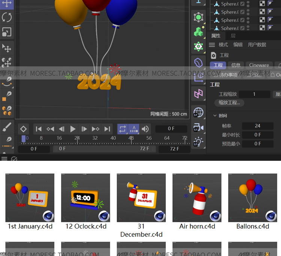Open the 1st January.c4d thumbnail

point(30,198)
